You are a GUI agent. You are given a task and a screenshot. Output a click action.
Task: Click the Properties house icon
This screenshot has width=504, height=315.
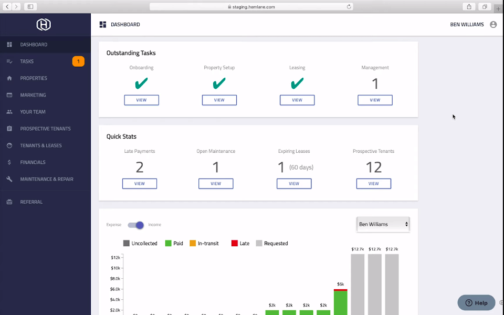[9, 78]
